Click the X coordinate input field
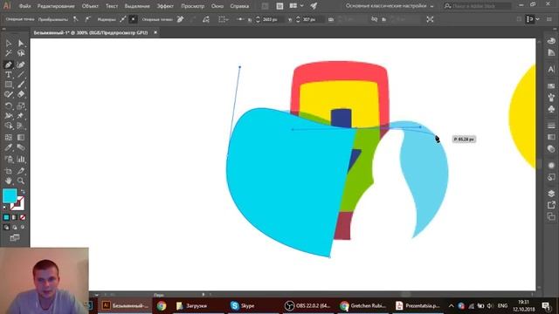Image resolution: width=559 pixels, height=314 pixels. tap(273, 19)
